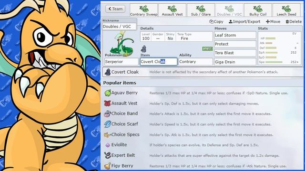Change the Gender detail
This screenshot has height=171, width=305.
point(158,37)
